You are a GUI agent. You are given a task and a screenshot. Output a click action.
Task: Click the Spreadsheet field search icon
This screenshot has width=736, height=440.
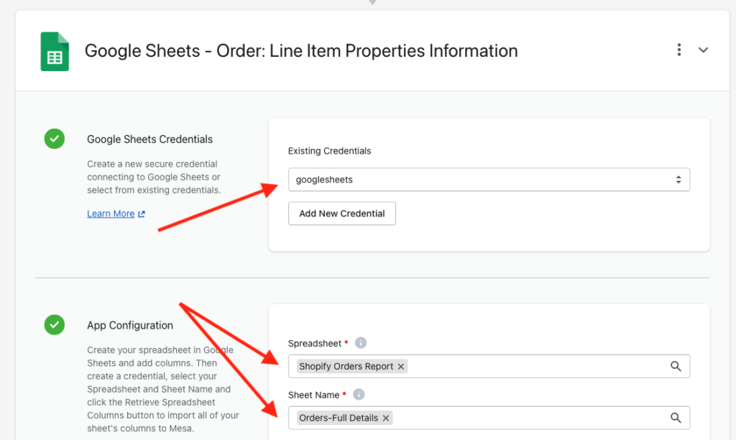[x=676, y=366]
